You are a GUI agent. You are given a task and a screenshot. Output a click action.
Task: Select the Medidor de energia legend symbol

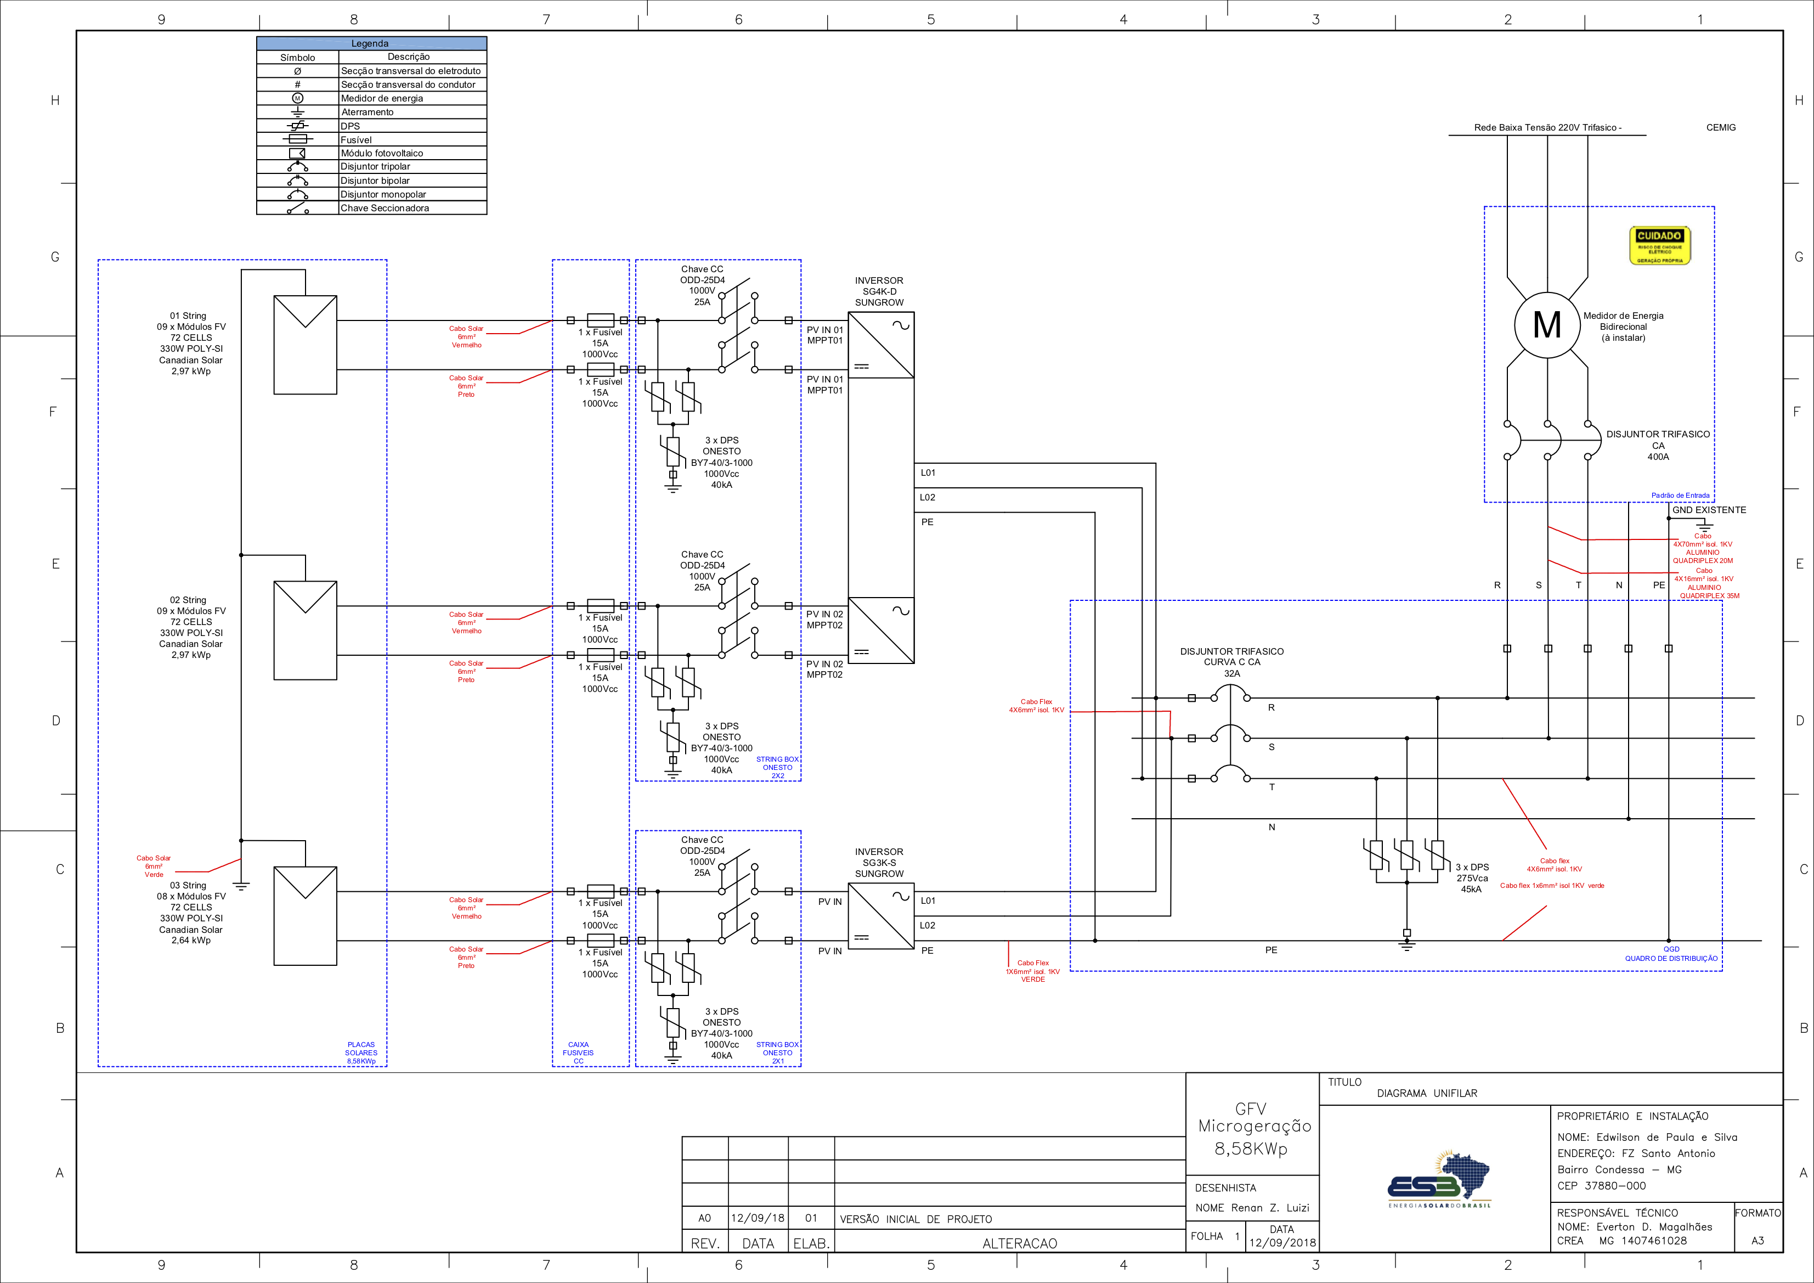[297, 98]
